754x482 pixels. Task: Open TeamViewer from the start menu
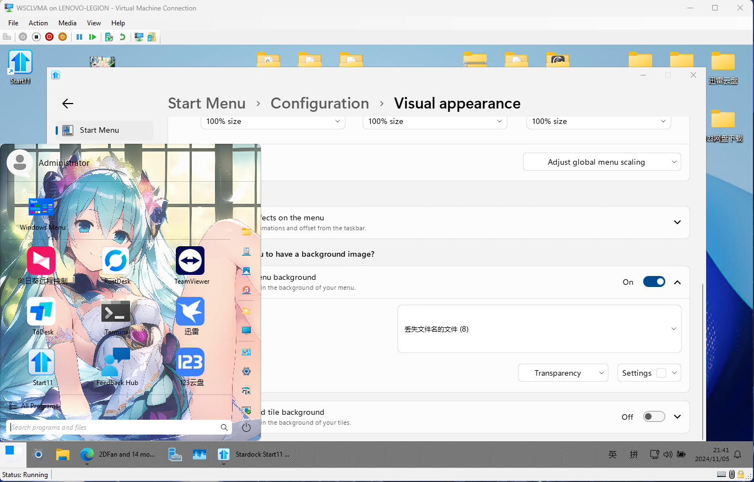click(190, 261)
